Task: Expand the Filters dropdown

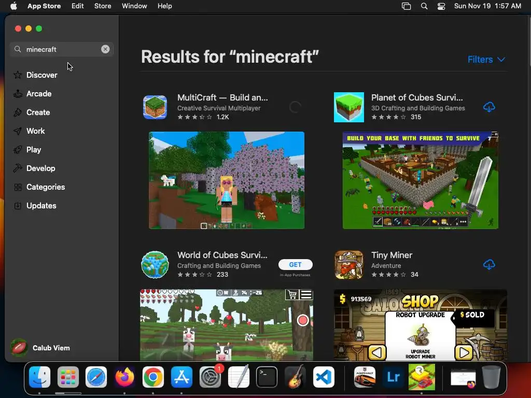Action: 486,60
